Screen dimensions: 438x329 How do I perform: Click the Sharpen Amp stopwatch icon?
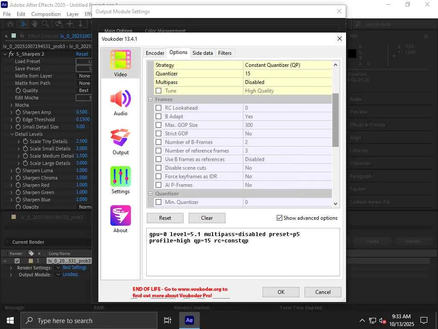pyautogui.click(x=18, y=112)
